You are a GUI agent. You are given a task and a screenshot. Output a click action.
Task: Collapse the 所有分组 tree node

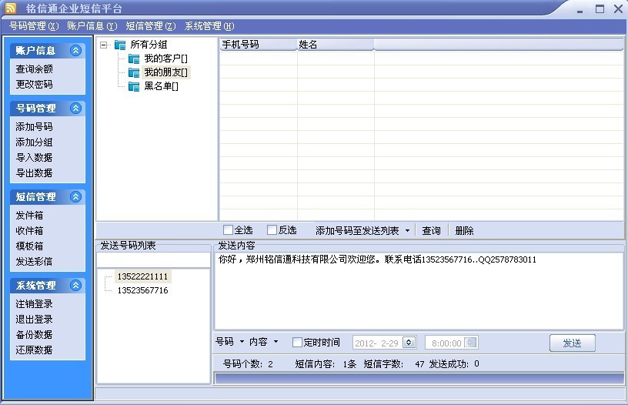tap(104, 45)
